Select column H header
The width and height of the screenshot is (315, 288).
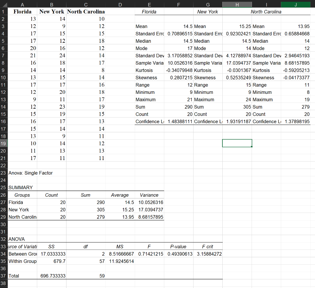click(x=237, y=5)
